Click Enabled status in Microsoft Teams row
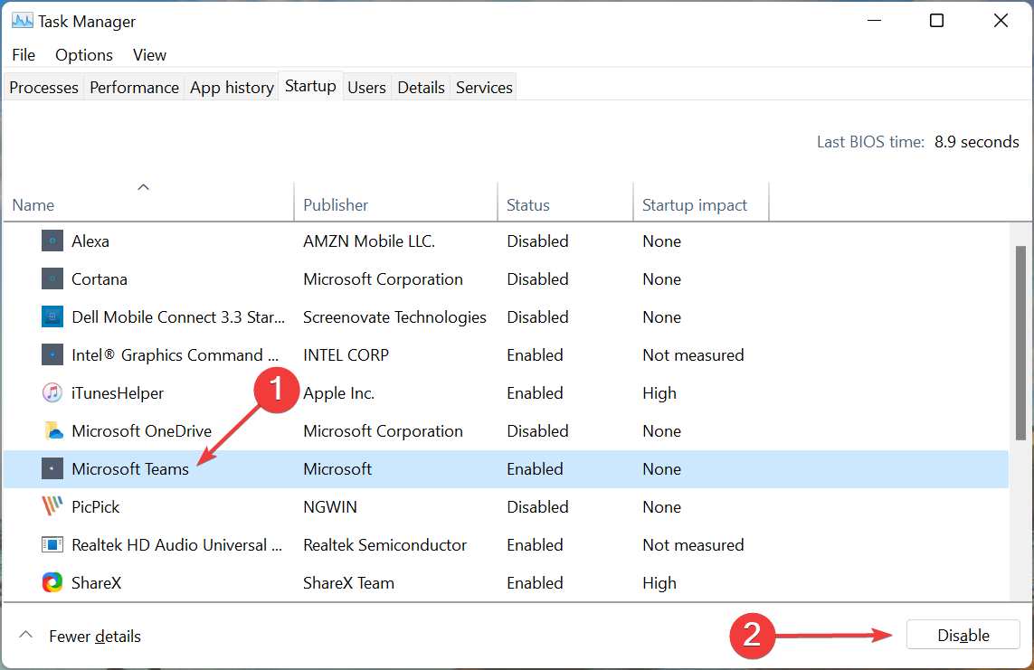This screenshot has width=1034, height=670. point(535,469)
